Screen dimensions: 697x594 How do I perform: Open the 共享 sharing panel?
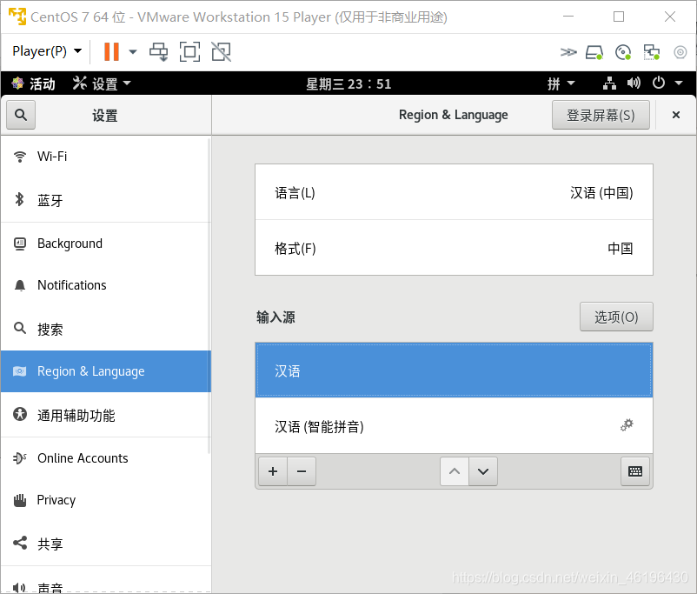105,544
